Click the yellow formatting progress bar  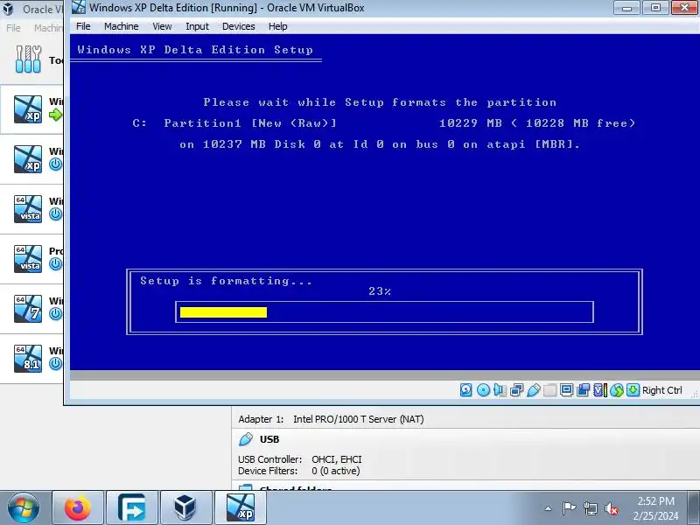(223, 312)
